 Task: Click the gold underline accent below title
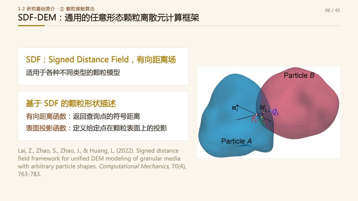coord(31,26)
